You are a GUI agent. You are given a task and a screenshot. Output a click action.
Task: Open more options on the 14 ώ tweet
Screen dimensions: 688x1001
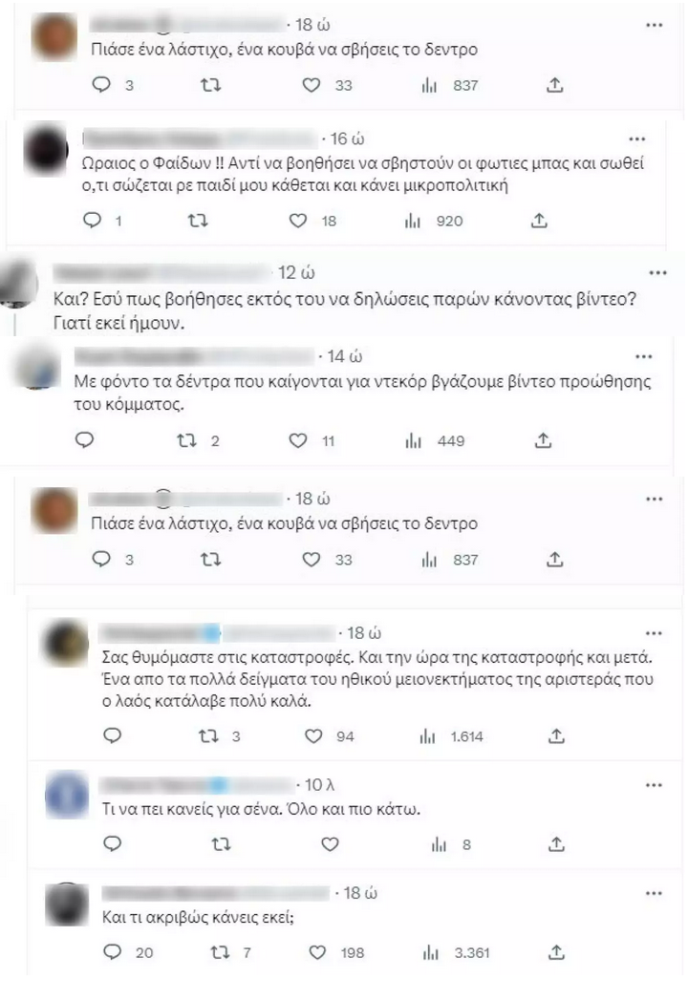(x=643, y=356)
